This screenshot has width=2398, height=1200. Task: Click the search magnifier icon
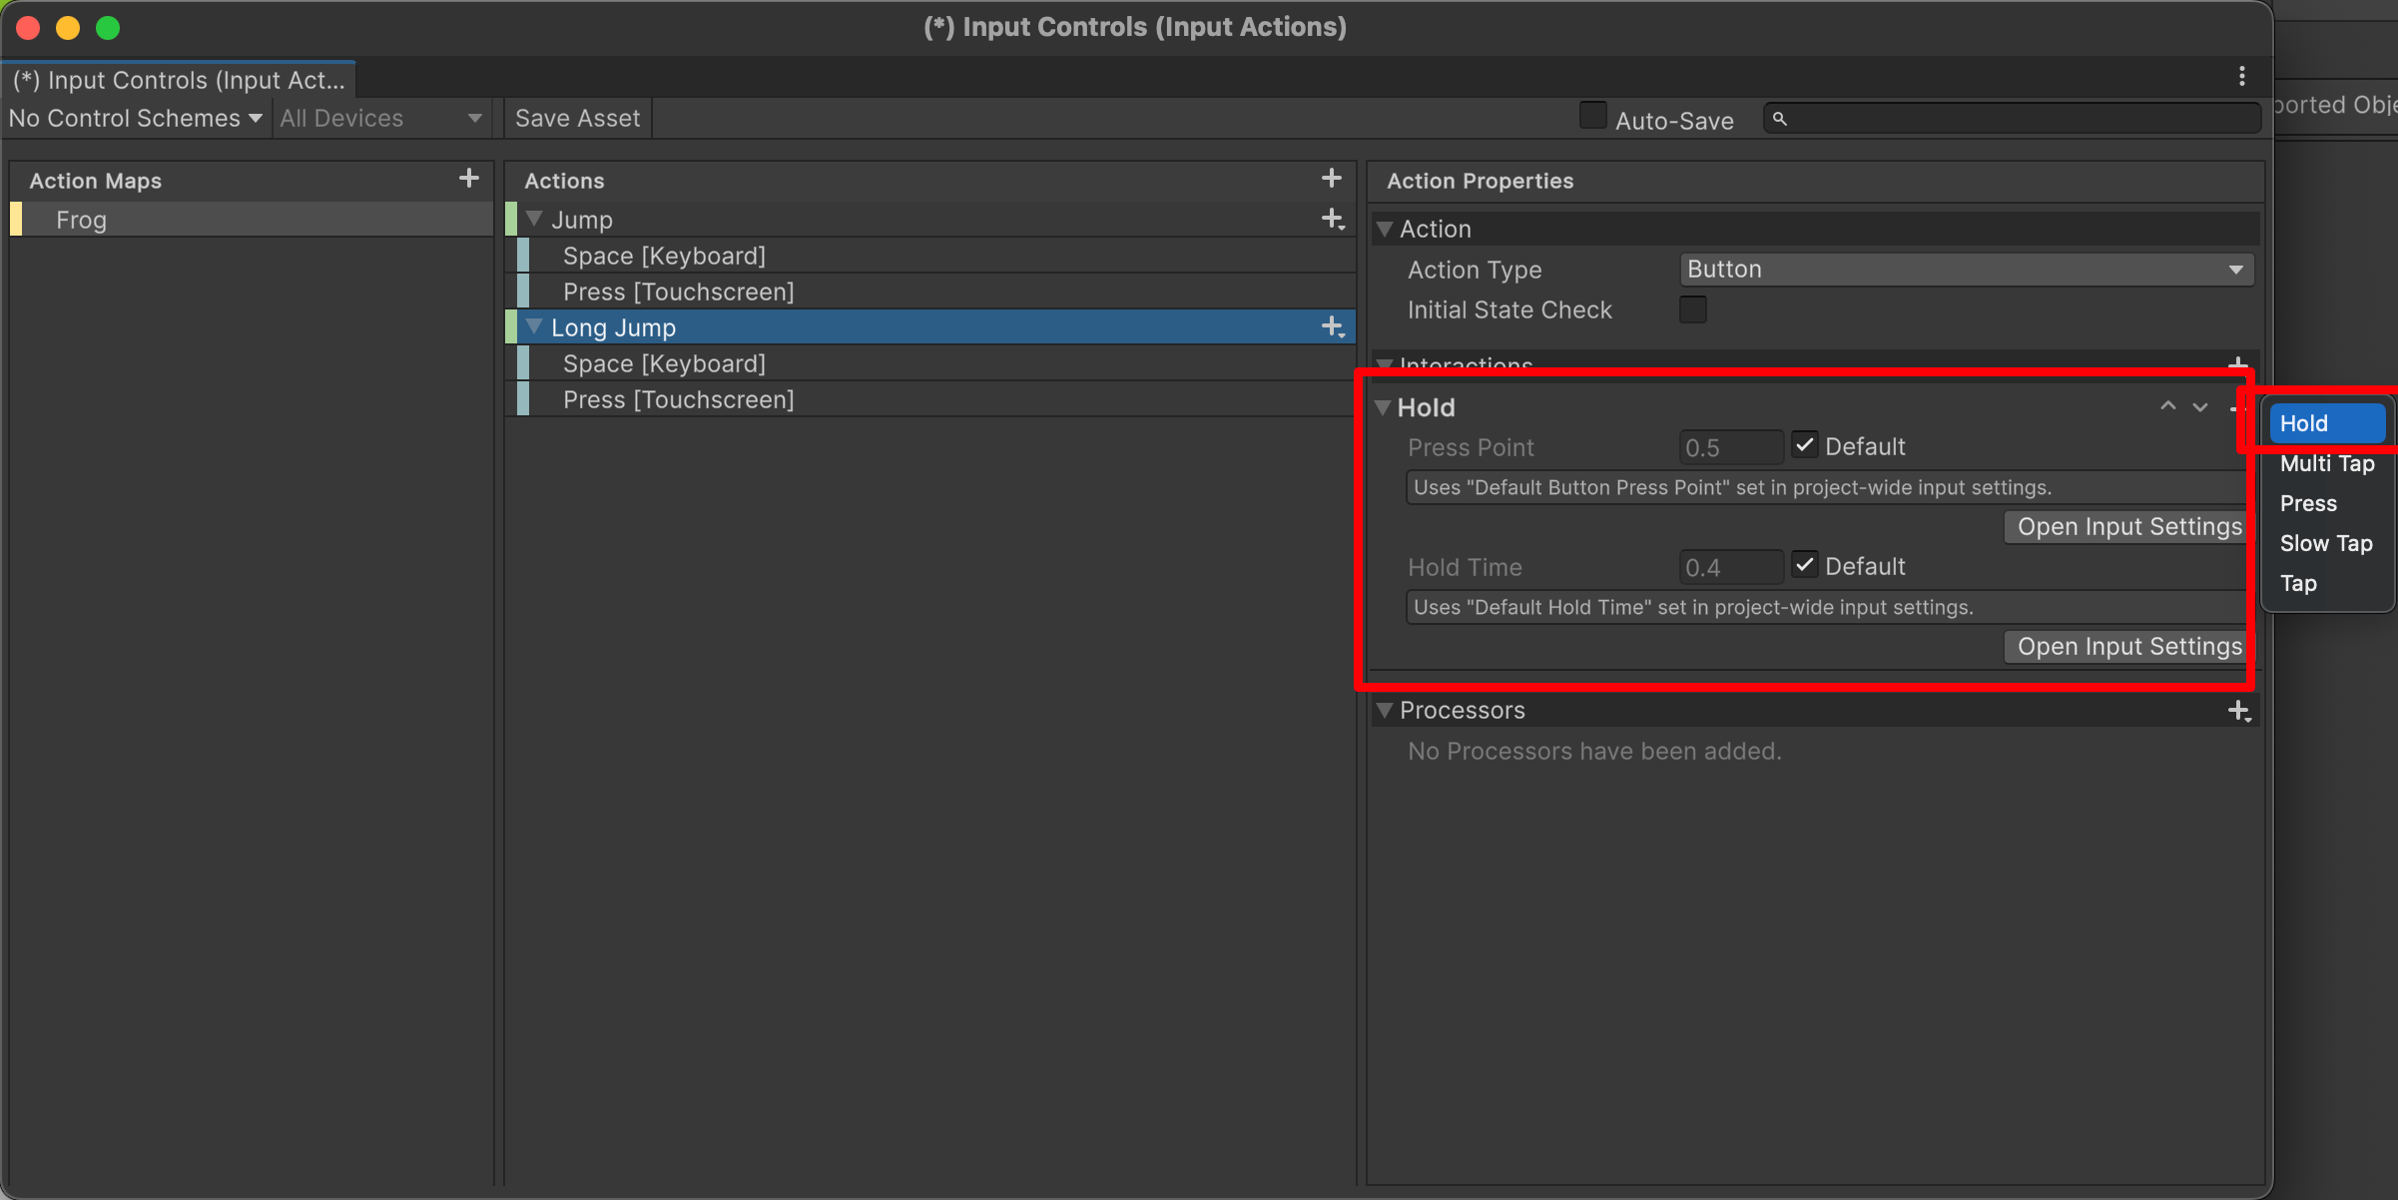click(x=1779, y=119)
